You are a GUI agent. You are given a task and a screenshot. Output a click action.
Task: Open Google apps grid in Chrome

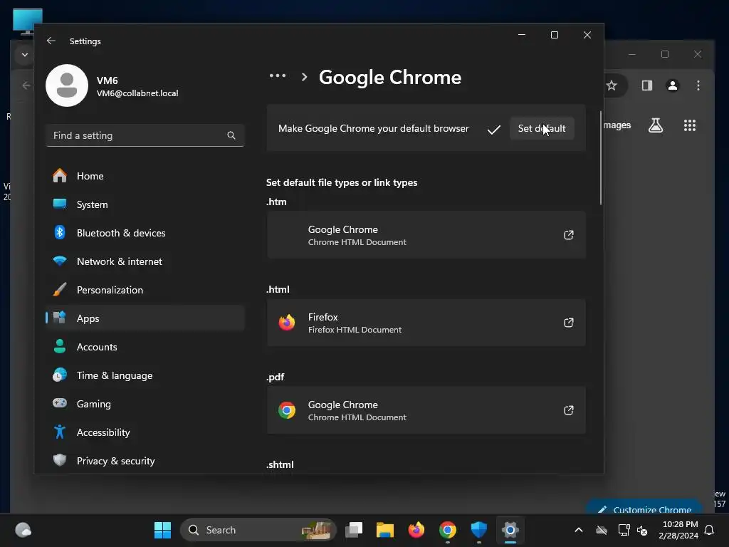[x=689, y=125]
